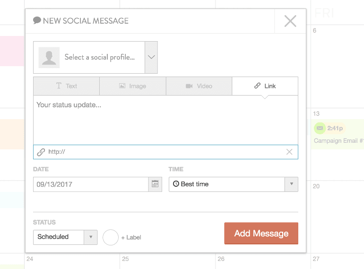Click the chain link icon in URL field

point(41,152)
